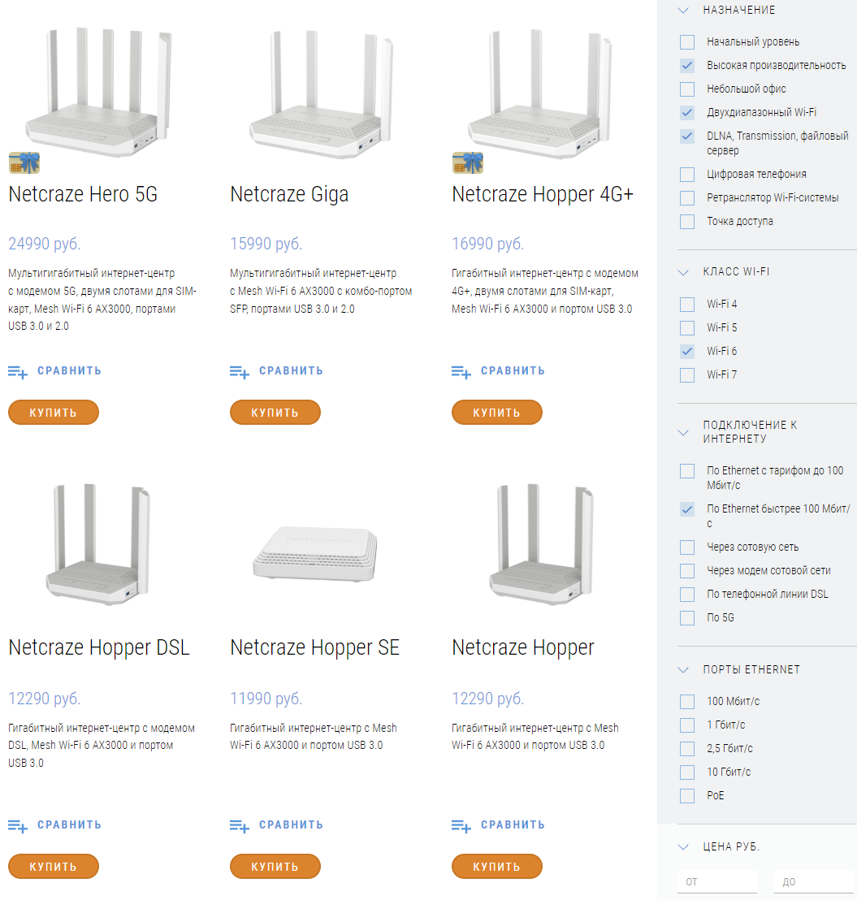This screenshot has width=857, height=900.
Task: Click compare icon under Netcraze Hopper SE
Action: click(240, 826)
